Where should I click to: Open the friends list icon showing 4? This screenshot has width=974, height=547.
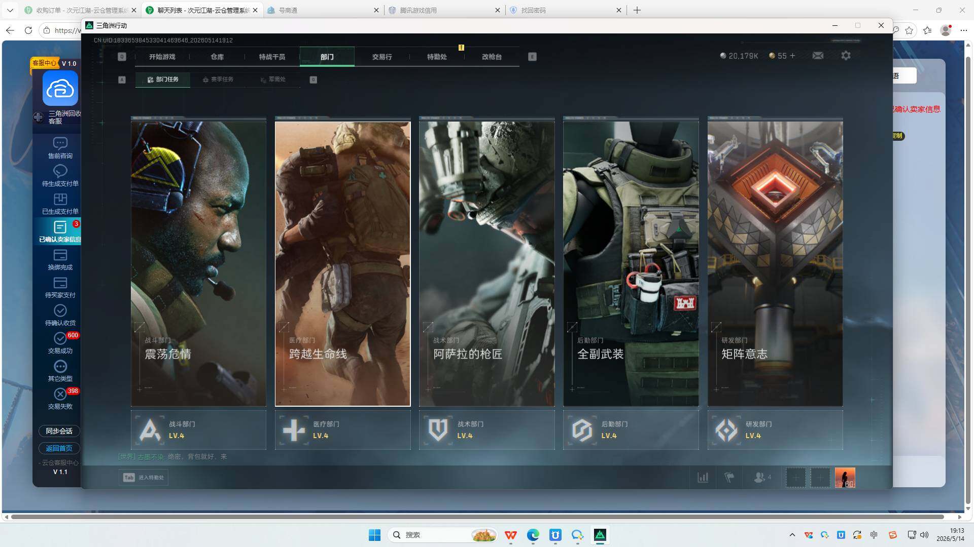click(762, 477)
